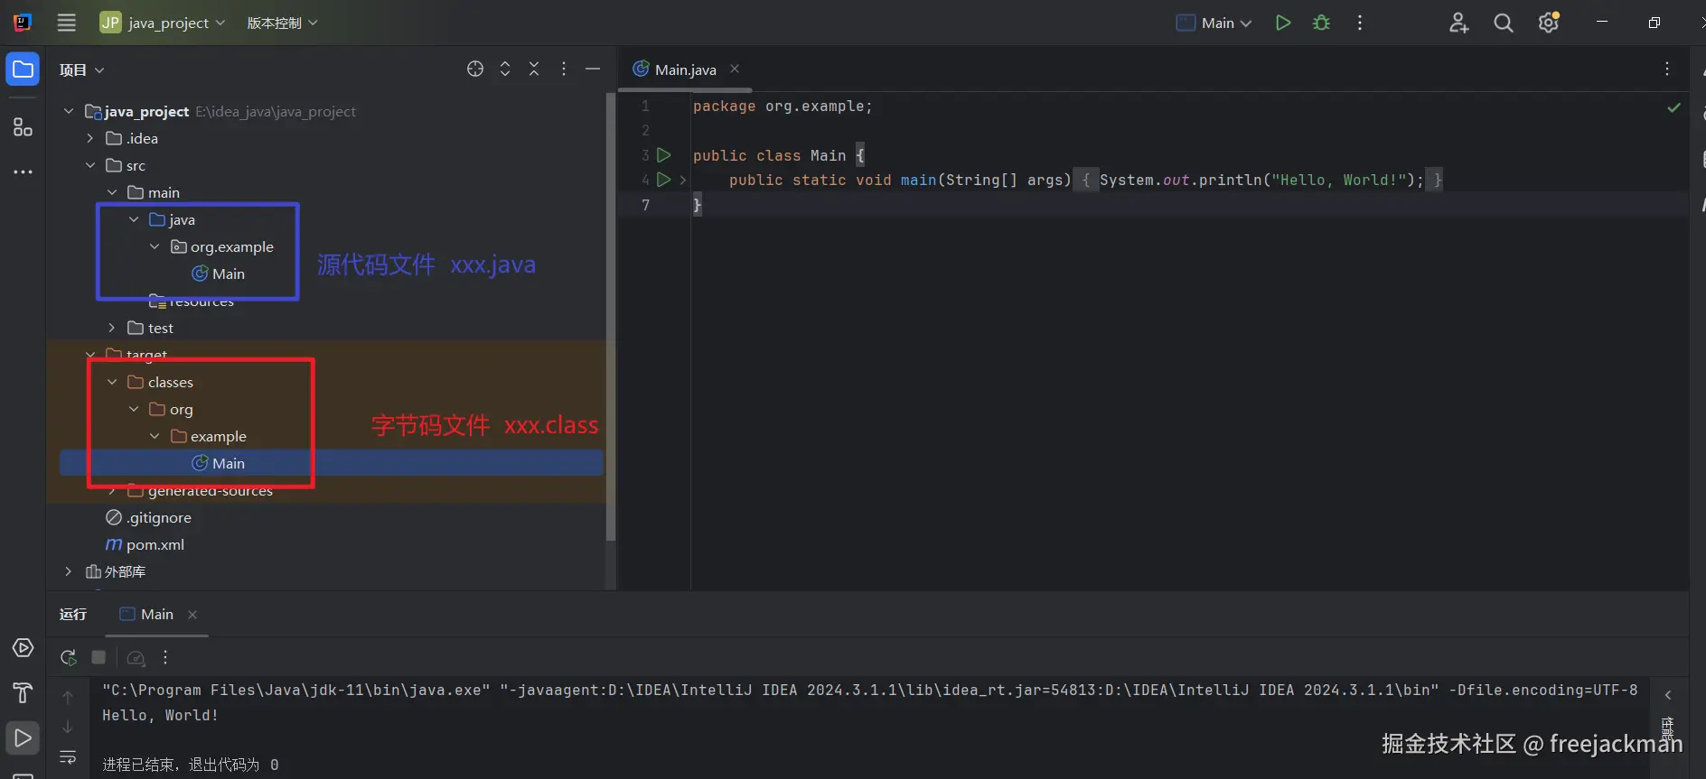
Task: Toggle soft-wrap in run console
Action: pos(68,757)
